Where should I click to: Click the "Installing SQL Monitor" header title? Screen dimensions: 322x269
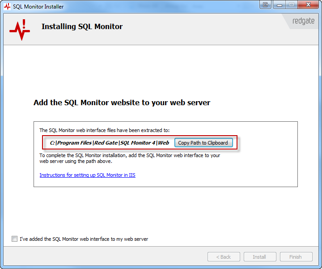(x=82, y=26)
